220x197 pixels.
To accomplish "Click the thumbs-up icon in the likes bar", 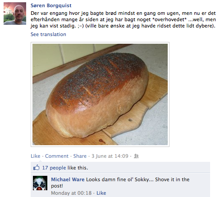I will point(36,167).
